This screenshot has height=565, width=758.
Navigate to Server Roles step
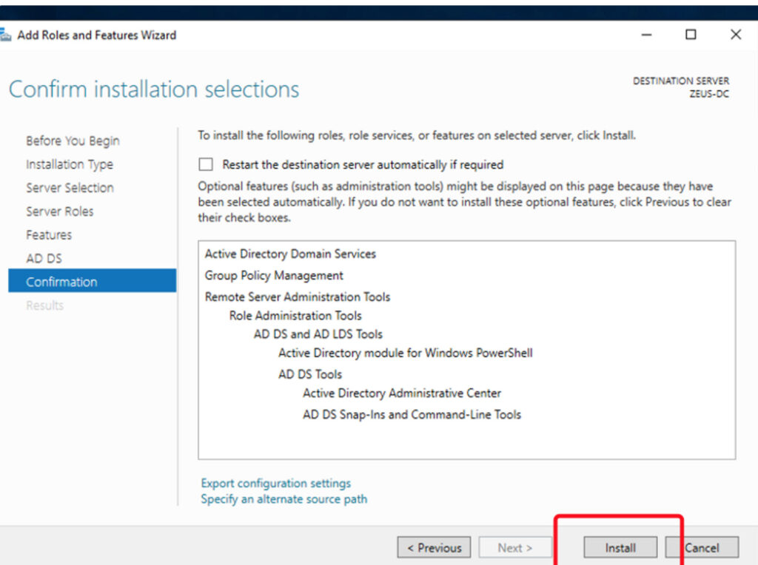[x=60, y=212]
